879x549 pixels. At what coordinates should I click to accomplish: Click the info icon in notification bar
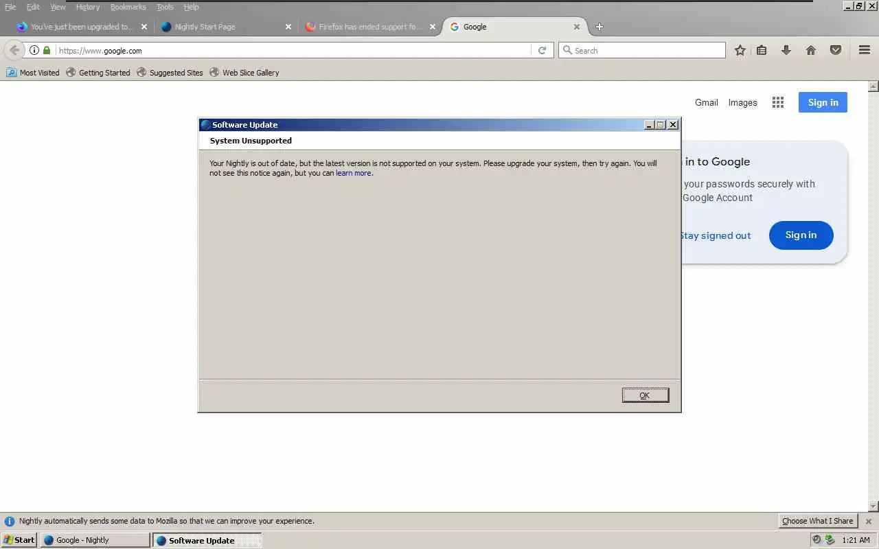[x=10, y=521]
